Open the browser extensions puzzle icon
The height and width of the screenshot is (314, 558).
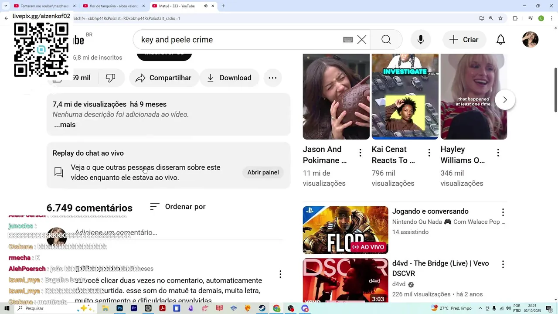[515, 18]
